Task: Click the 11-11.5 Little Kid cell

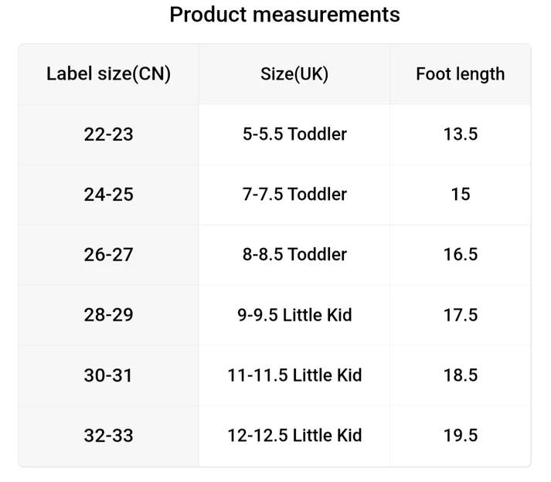Action: [x=294, y=375]
